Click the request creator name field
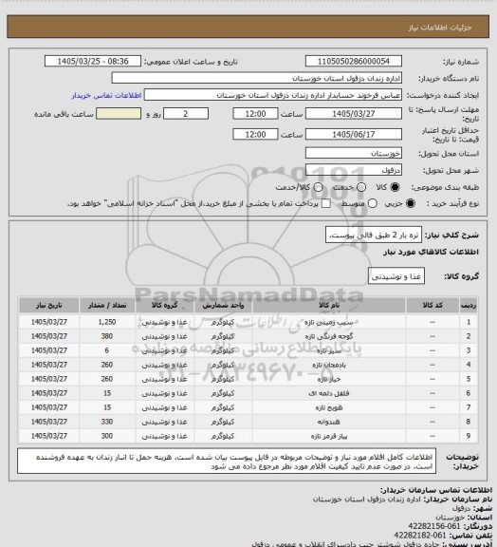Image resolution: width=497 pixels, height=547 pixels. click(x=273, y=95)
